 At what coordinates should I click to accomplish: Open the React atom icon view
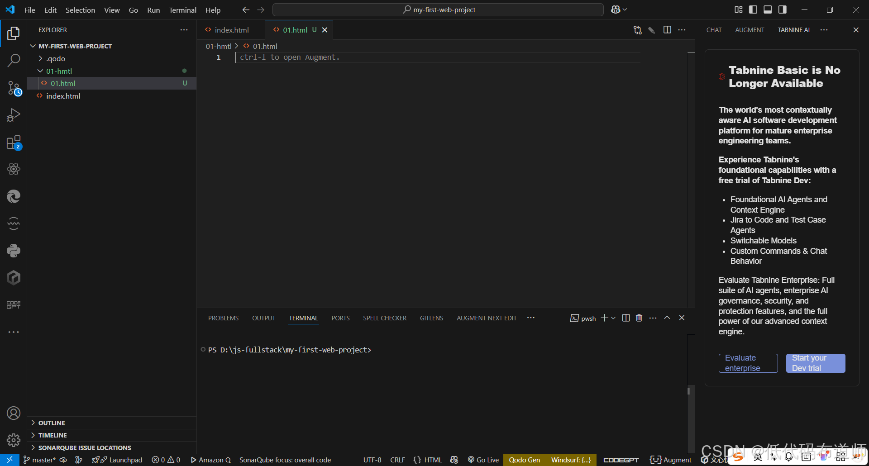(x=14, y=169)
